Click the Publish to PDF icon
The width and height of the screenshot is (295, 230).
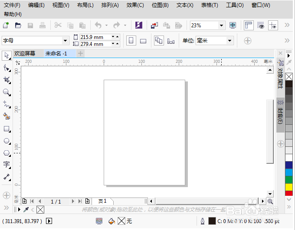pos(179,25)
